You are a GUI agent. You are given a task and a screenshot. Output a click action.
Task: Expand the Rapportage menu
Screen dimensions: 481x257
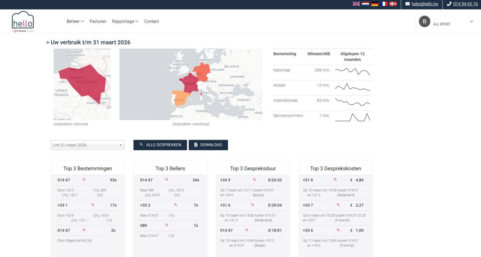(x=125, y=22)
